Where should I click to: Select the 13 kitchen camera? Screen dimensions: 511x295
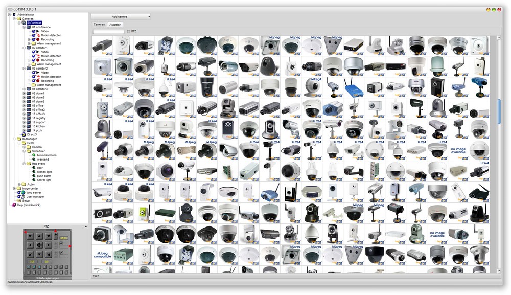click(38, 126)
